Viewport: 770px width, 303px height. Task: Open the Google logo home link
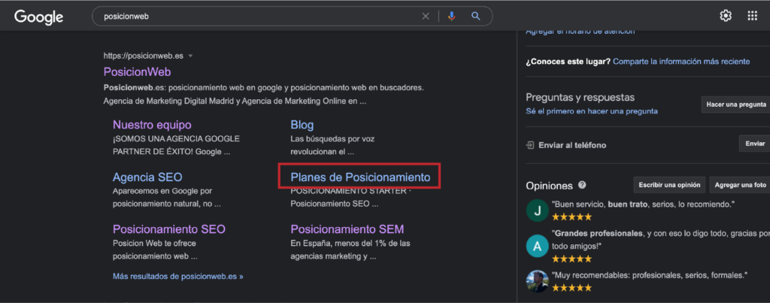pos(39,17)
